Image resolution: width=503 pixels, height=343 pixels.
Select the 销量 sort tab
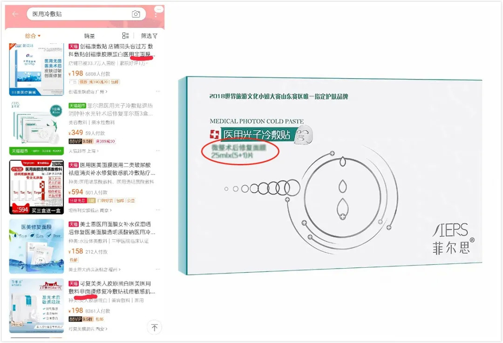pos(89,36)
